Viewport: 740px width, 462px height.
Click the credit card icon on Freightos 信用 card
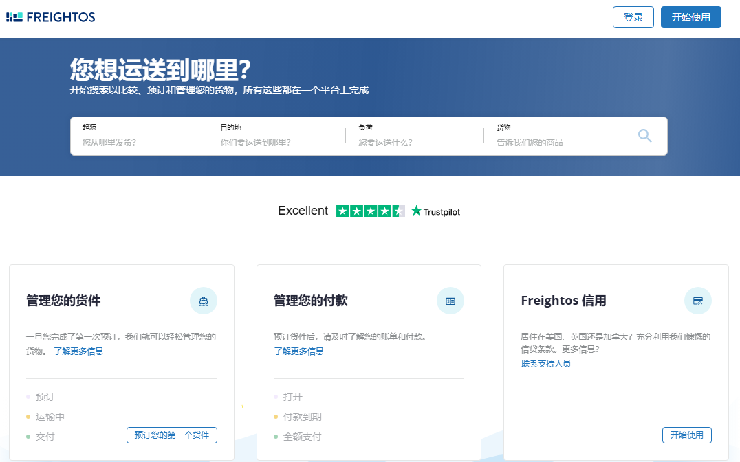697,301
